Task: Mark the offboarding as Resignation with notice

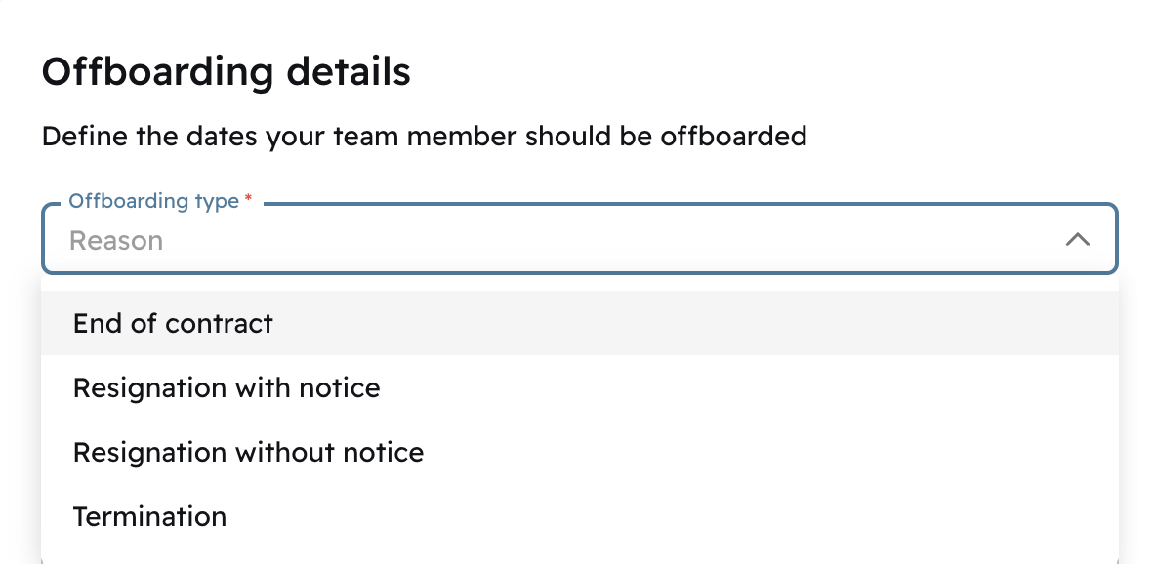Action: click(x=227, y=388)
